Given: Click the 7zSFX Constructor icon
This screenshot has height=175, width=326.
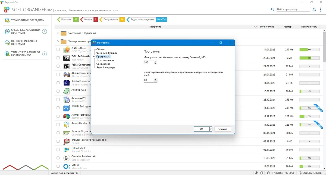Looking at the screenshot, I should coord(67,66).
